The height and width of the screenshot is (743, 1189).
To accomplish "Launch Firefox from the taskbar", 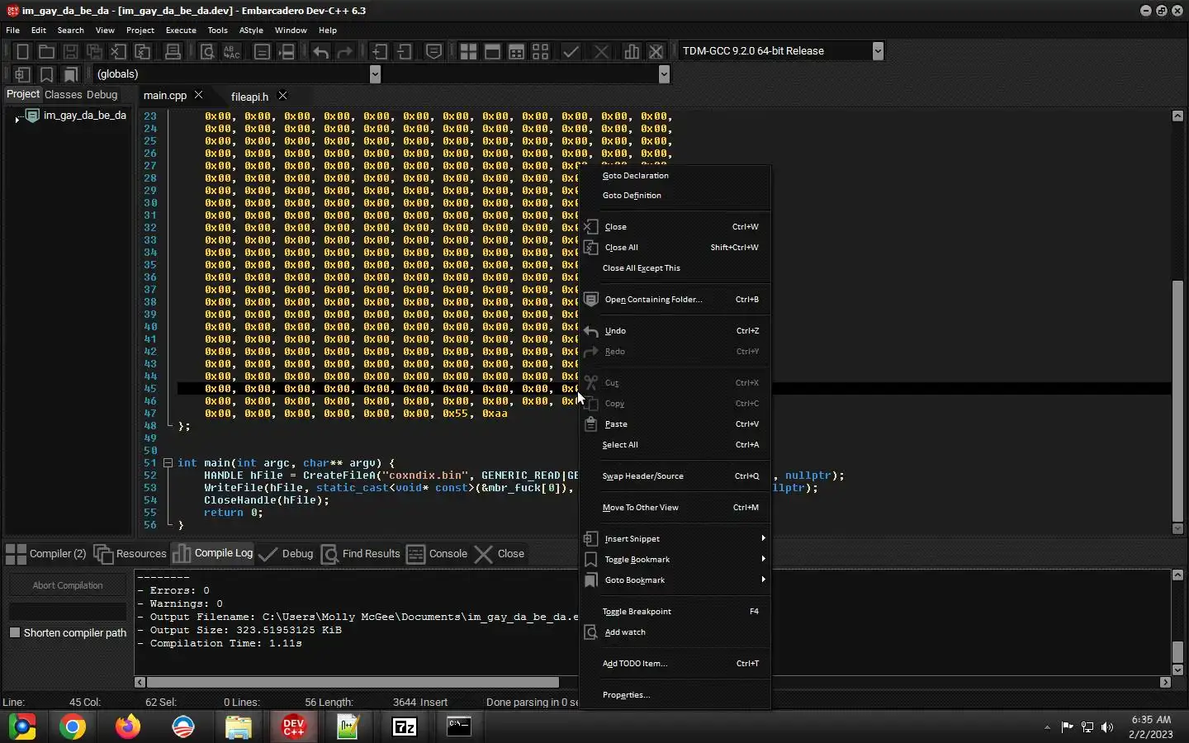I will pyautogui.click(x=128, y=726).
